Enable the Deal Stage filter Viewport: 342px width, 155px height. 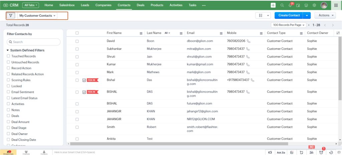(x=8, y=128)
